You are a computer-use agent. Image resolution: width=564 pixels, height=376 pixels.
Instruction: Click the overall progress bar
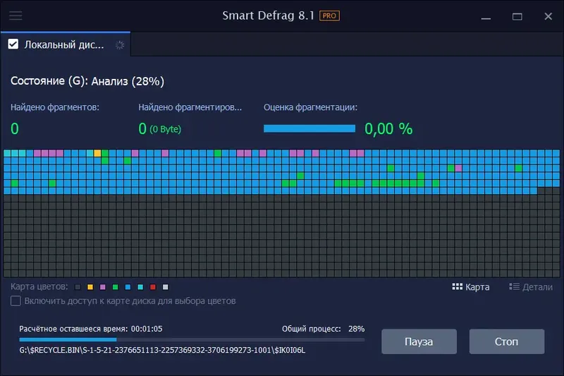pos(192,339)
